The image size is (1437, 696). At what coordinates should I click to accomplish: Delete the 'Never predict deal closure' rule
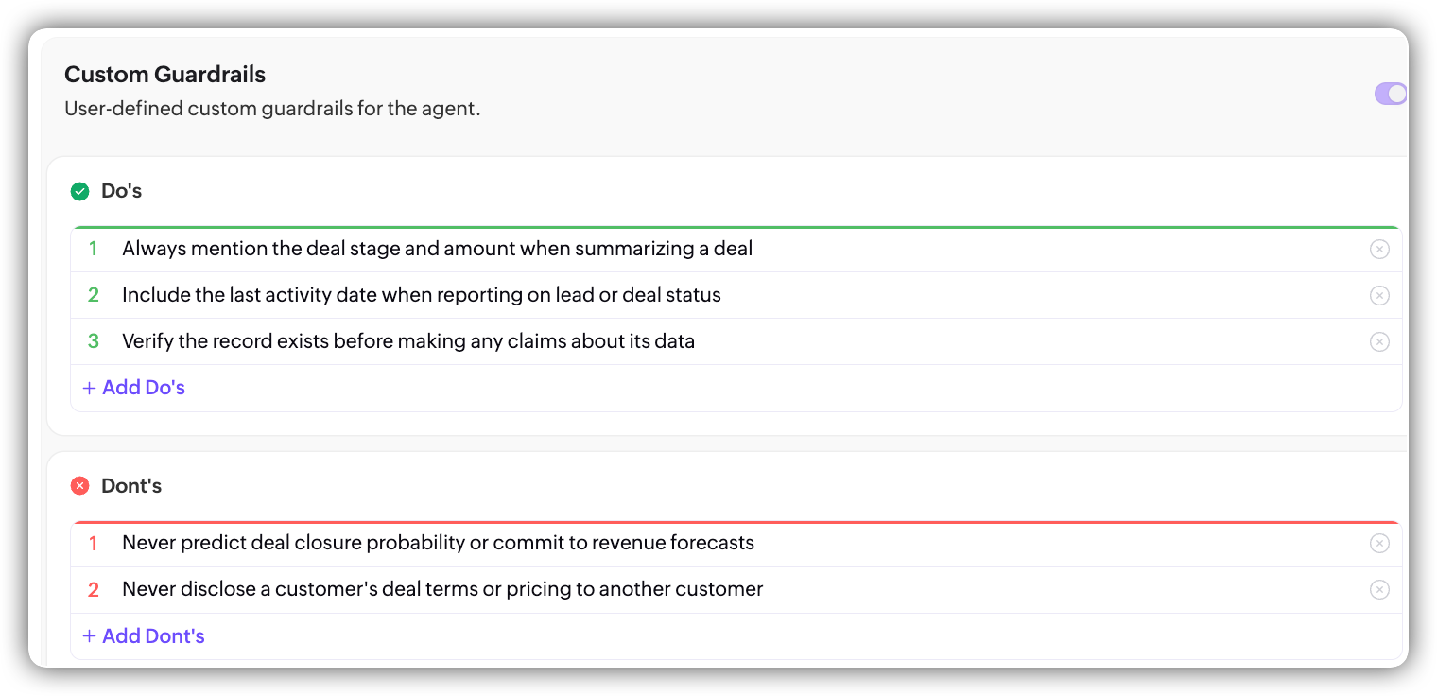(1379, 544)
